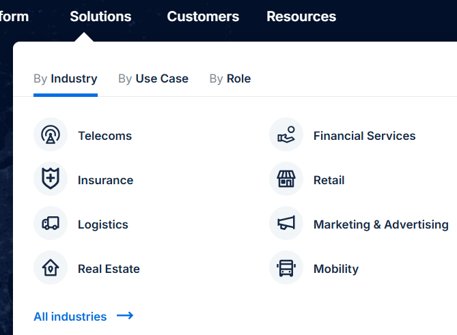Open the Financial Services link
457x335 pixels.
tap(364, 136)
